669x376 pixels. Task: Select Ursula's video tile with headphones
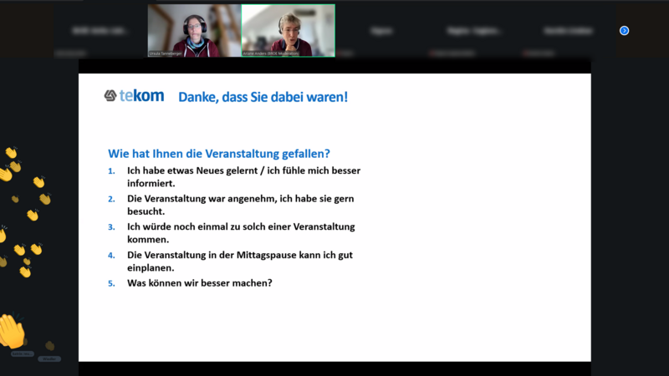click(x=195, y=30)
